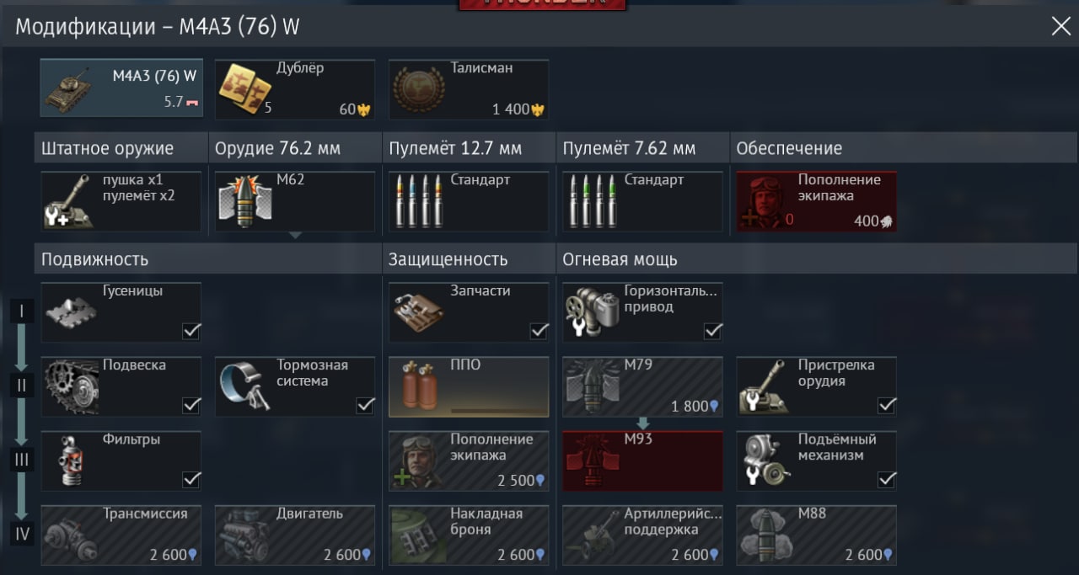This screenshot has height=575, width=1079.
Task: Select the tier IV rank marker
Action: 22,534
